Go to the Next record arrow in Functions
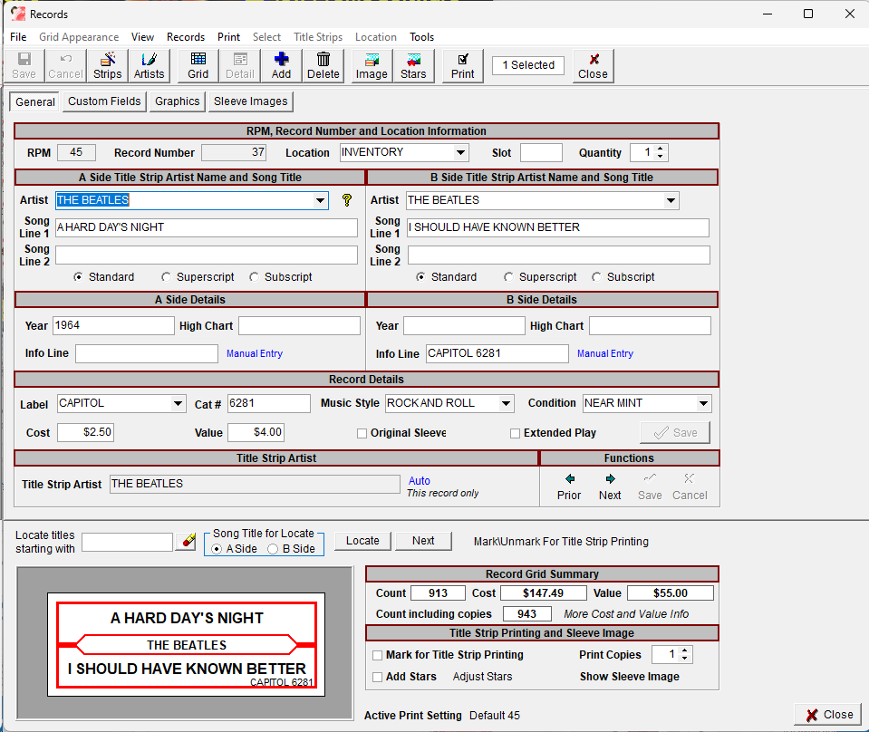The width and height of the screenshot is (869, 732). click(610, 486)
